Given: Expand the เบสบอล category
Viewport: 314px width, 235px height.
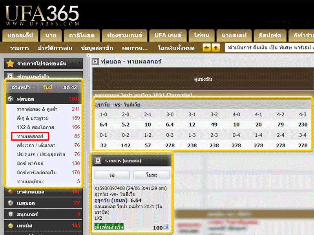Looking at the screenshot, I should (x=43, y=203).
